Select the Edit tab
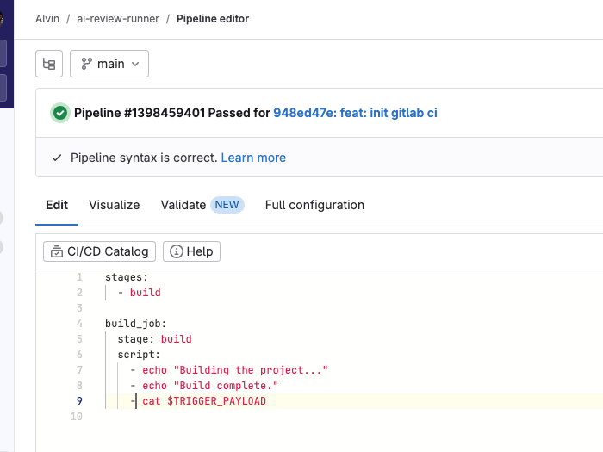The width and height of the screenshot is (603, 452). (x=57, y=205)
